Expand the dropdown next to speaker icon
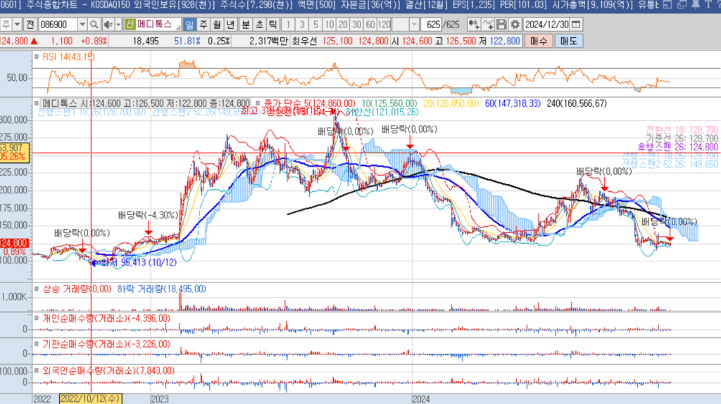The width and height of the screenshot is (721, 404). coord(117,24)
